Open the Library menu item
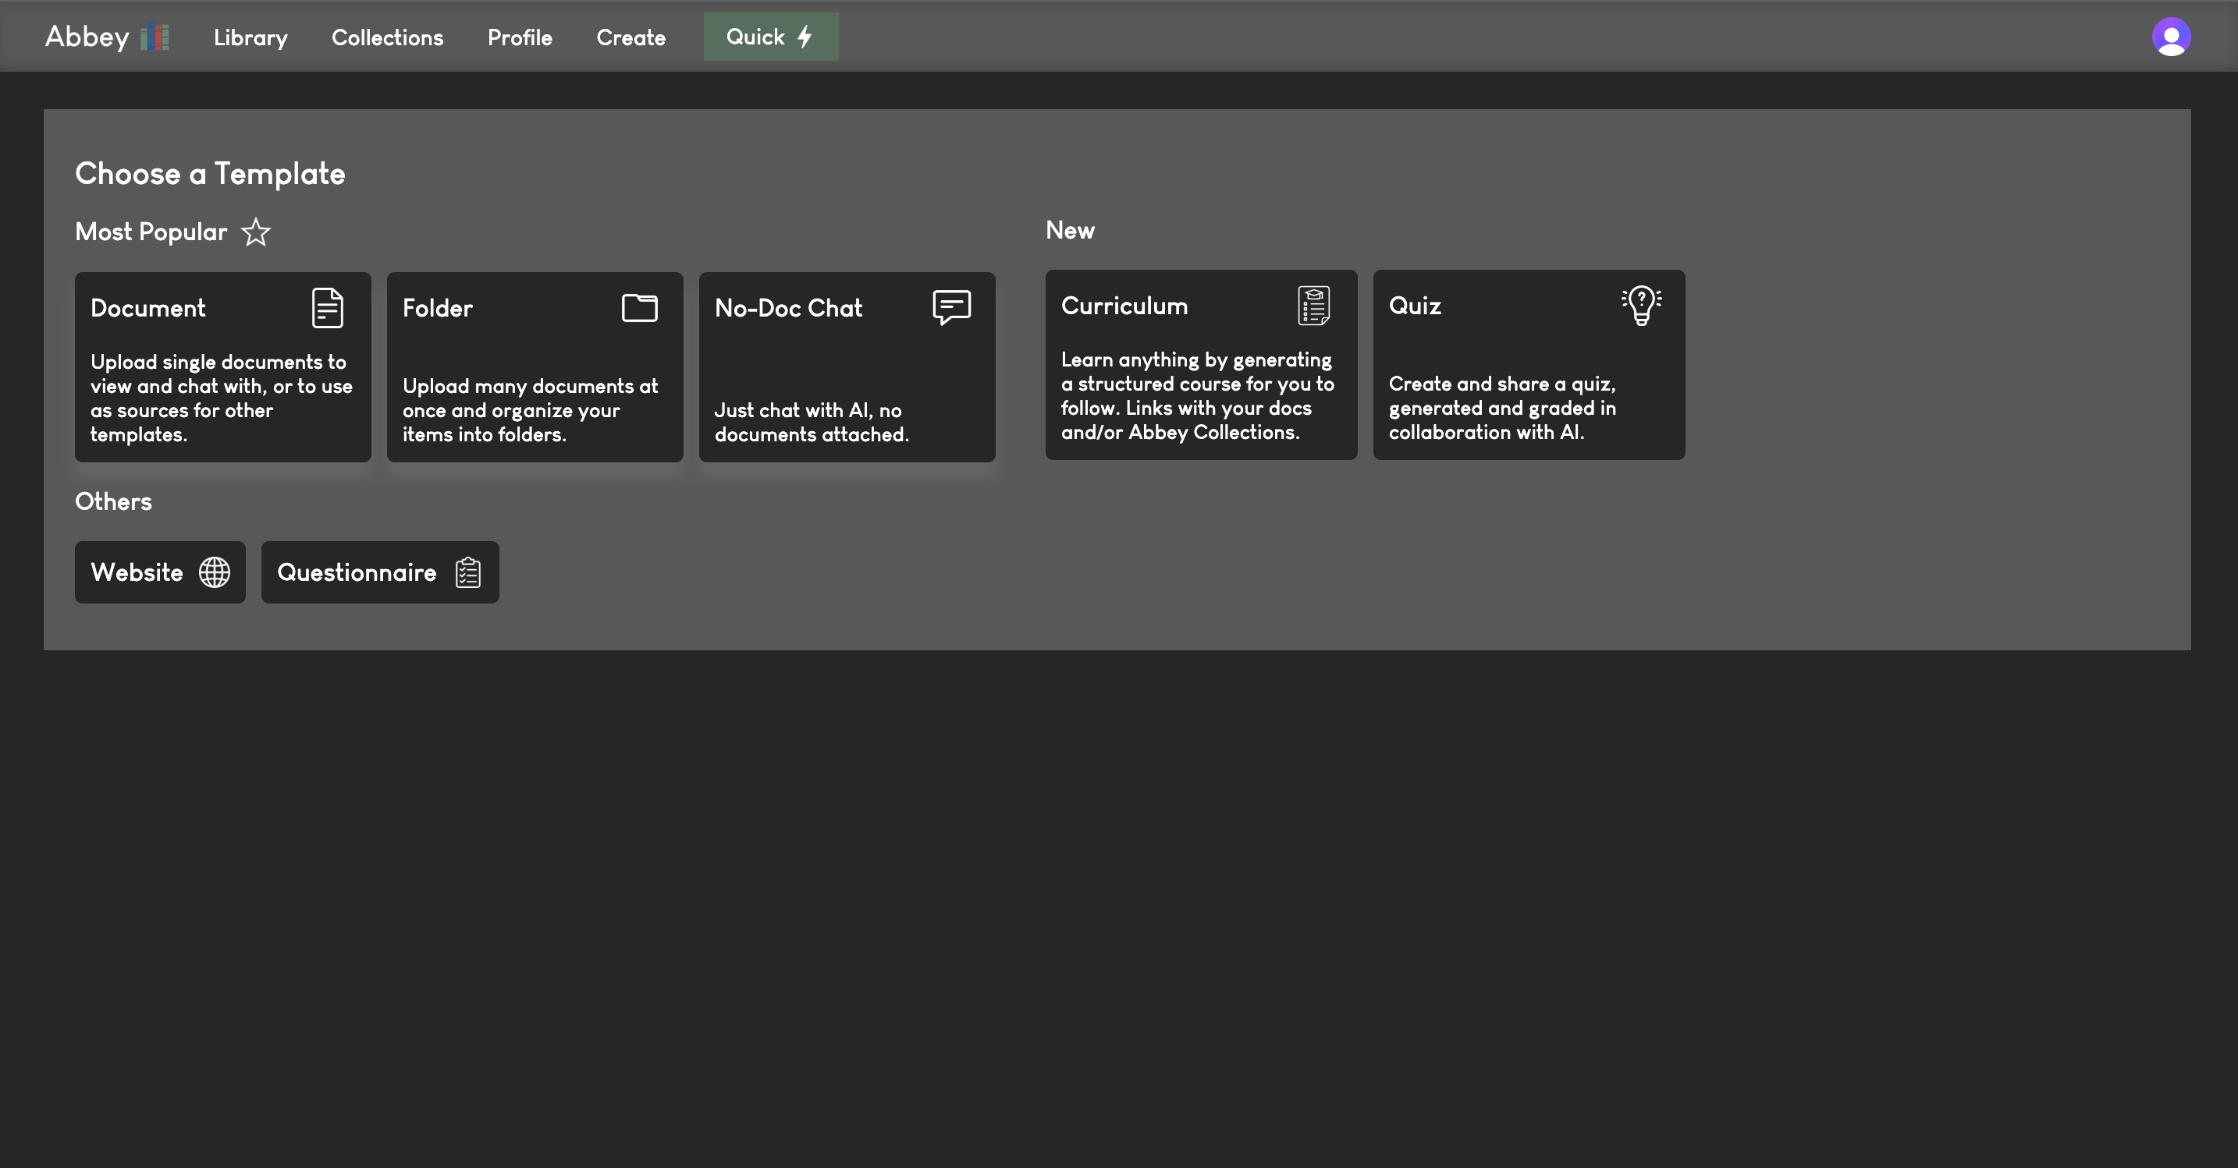The height and width of the screenshot is (1168, 2238). [x=250, y=37]
